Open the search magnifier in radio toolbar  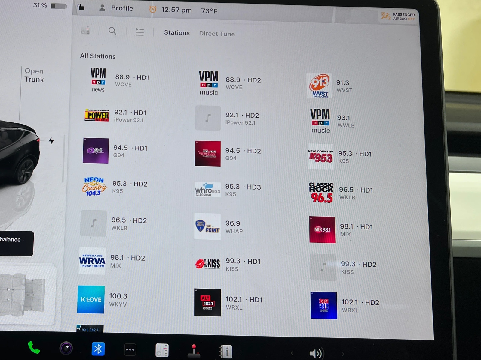112,31
